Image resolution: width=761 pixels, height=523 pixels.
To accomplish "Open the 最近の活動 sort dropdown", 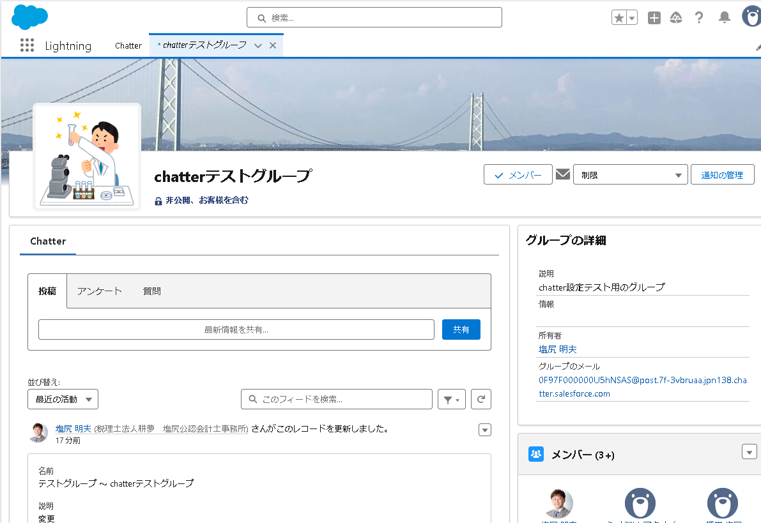I will click(63, 399).
